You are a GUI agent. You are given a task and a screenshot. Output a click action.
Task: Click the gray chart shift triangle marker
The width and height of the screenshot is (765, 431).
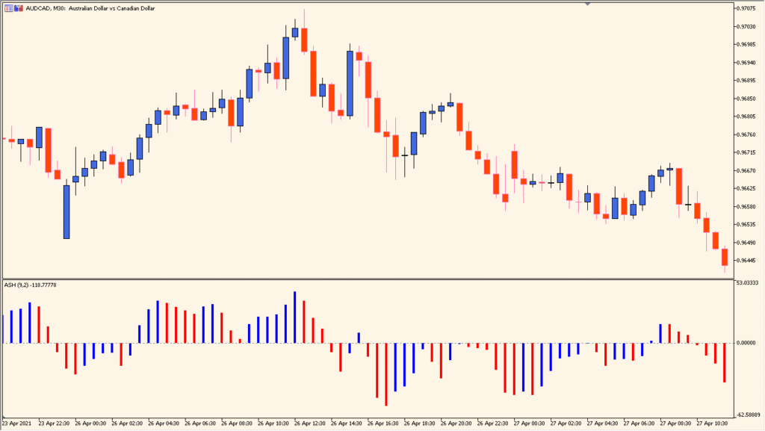click(587, 4)
